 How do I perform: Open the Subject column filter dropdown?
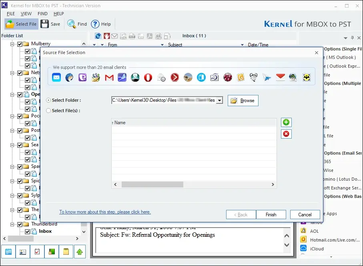[242, 45]
